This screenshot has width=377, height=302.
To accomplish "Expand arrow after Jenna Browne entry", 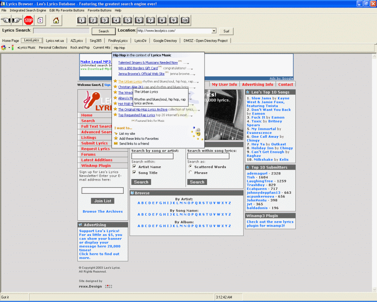I will pos(194,75).
